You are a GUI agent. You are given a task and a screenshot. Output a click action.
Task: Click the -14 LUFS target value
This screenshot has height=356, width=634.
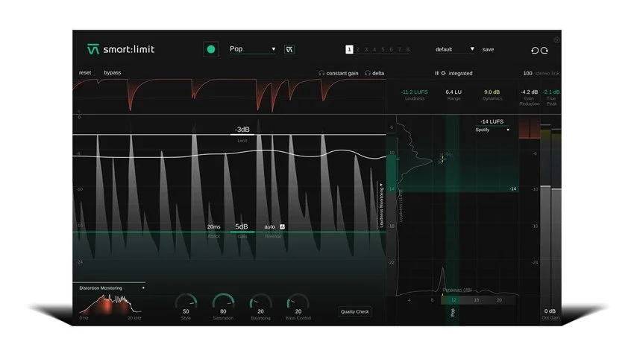coord(492,121)
